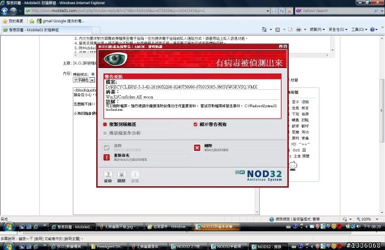The image size is (385, 250).
Task: Click the NOD32 eye logo in banner
Action: pyautogui.click(x=115, y=59)
